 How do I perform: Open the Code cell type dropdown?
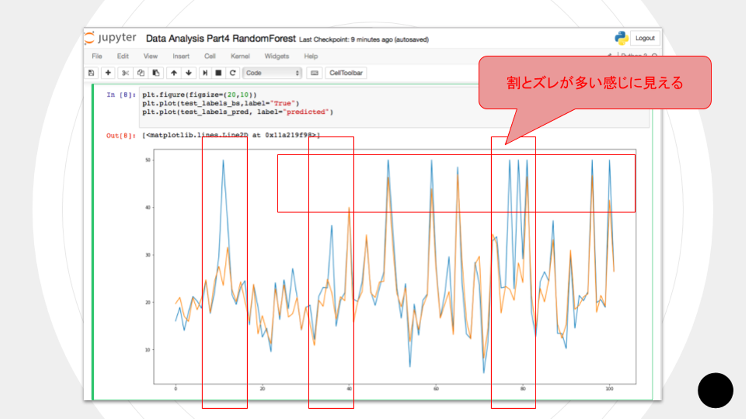coord(272,73)
